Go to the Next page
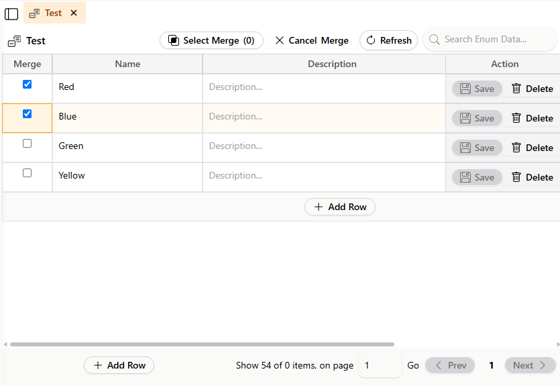The height and width of the screenshot is (386, 560). point(530,365)
